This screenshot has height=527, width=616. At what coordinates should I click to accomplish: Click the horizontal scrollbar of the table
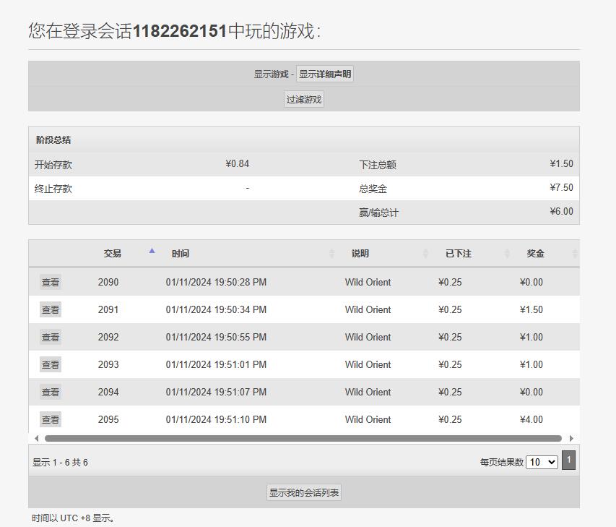[x=303, y=439]
